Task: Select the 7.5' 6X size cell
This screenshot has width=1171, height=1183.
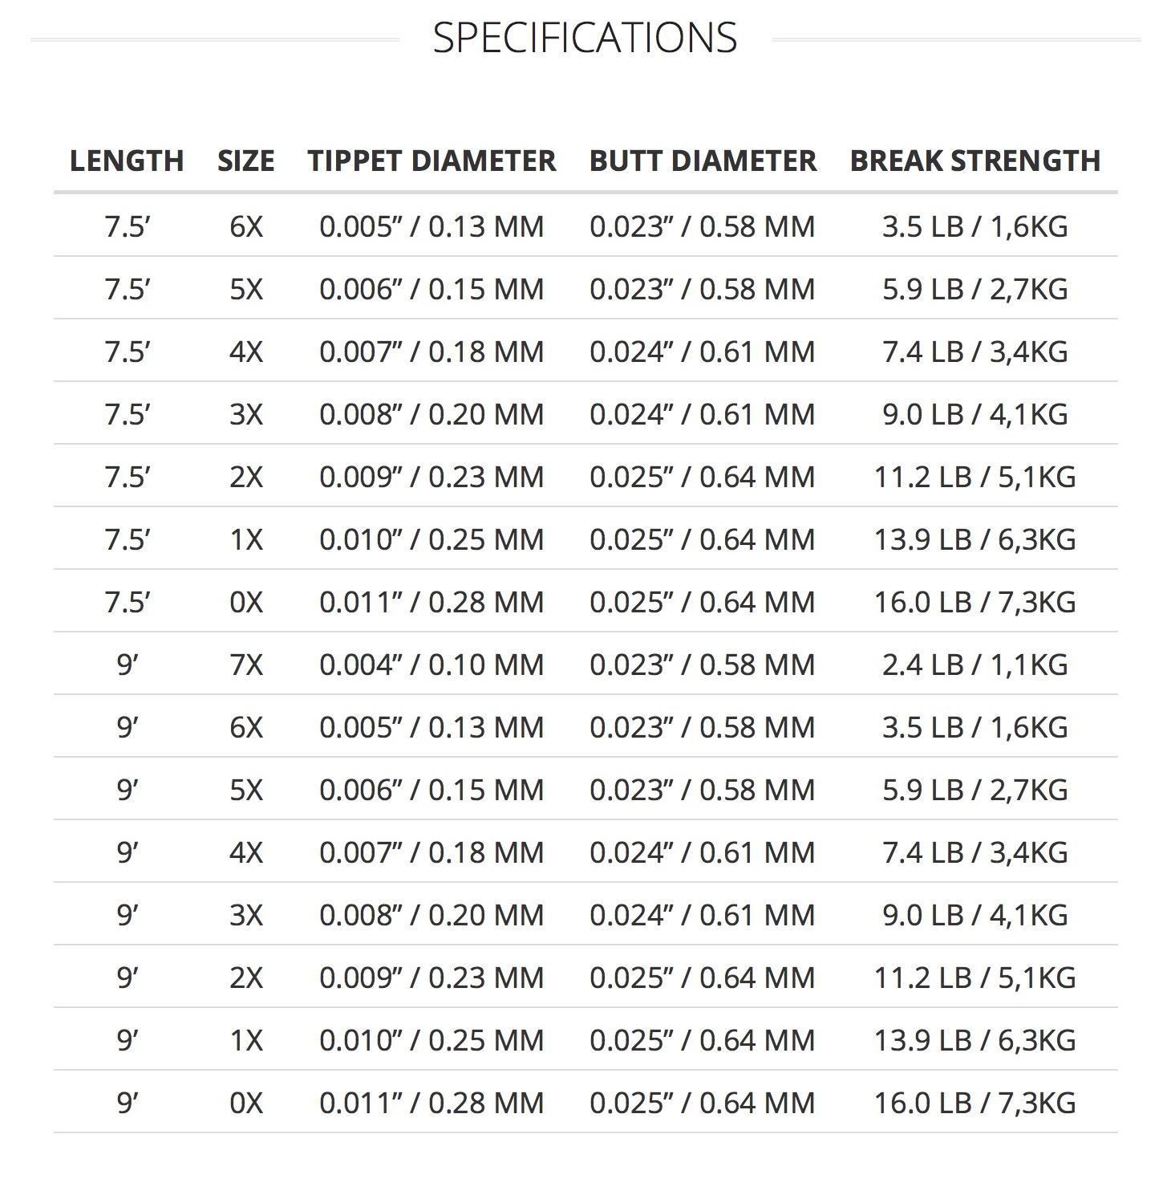Action: 246,226
